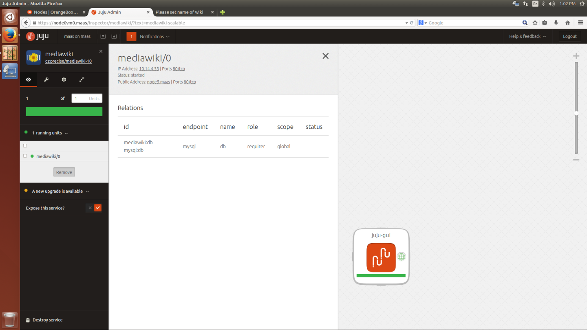Switch to the Please set name of wiki tab
587x330 pixels.
pyautogui.click(x=179, y=12)
